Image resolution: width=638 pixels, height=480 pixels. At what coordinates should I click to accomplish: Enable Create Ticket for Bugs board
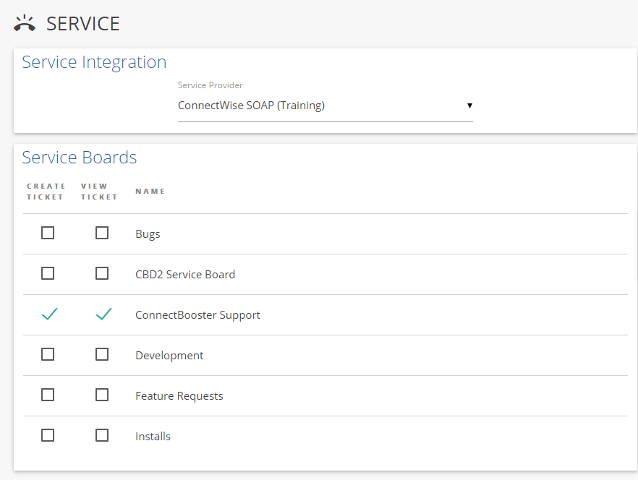tap(48, 233)
